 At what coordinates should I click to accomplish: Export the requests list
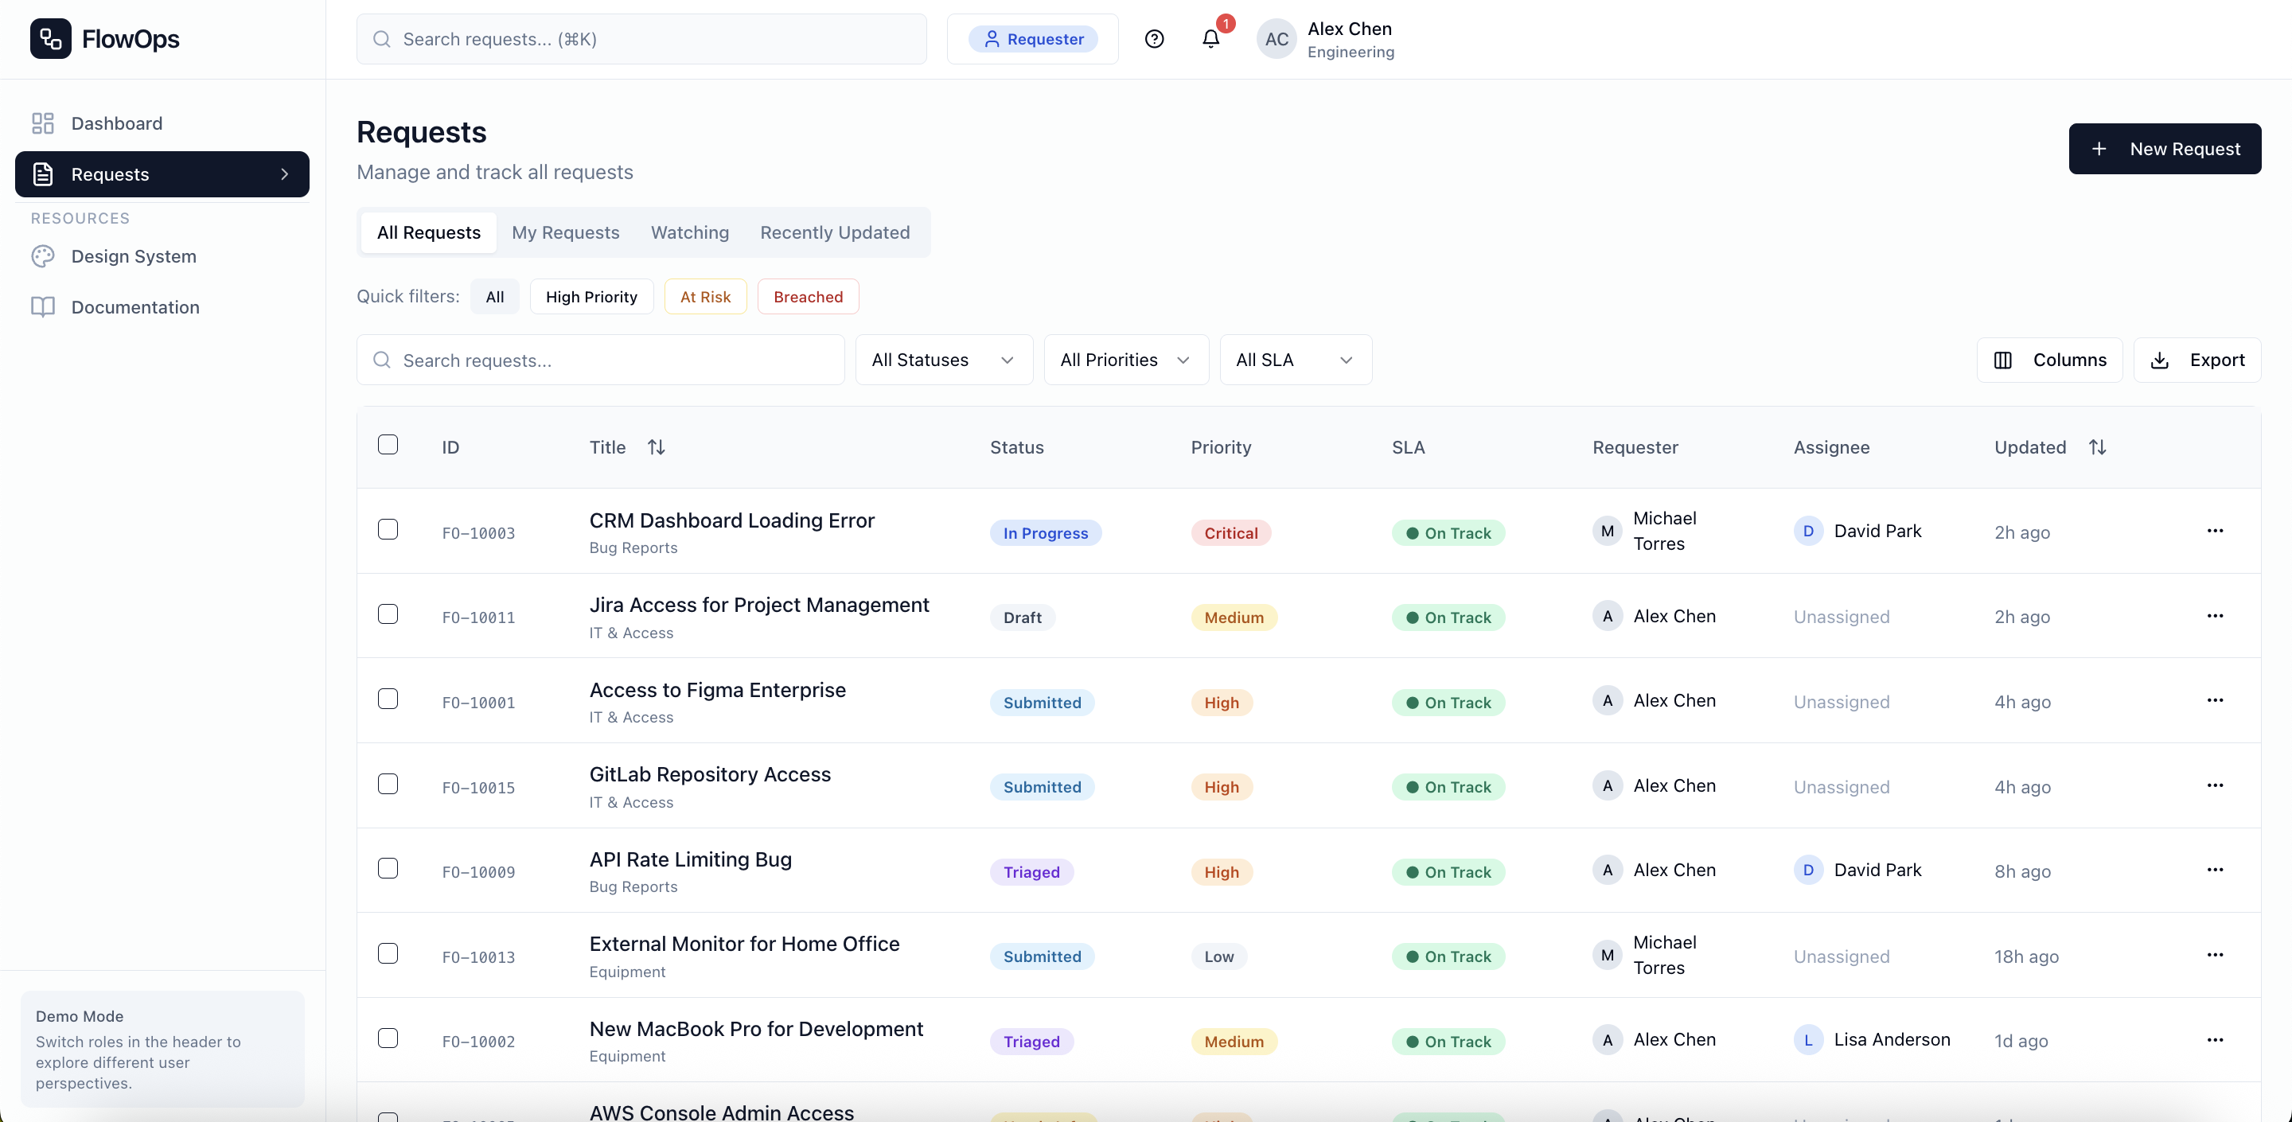point(2196,360)
